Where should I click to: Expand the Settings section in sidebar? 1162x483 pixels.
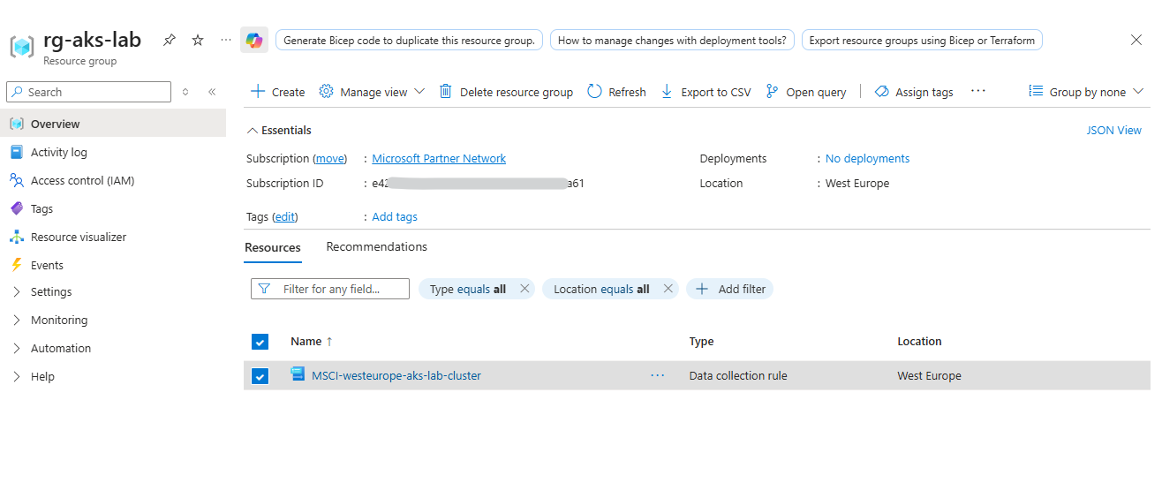click(51, 291)
